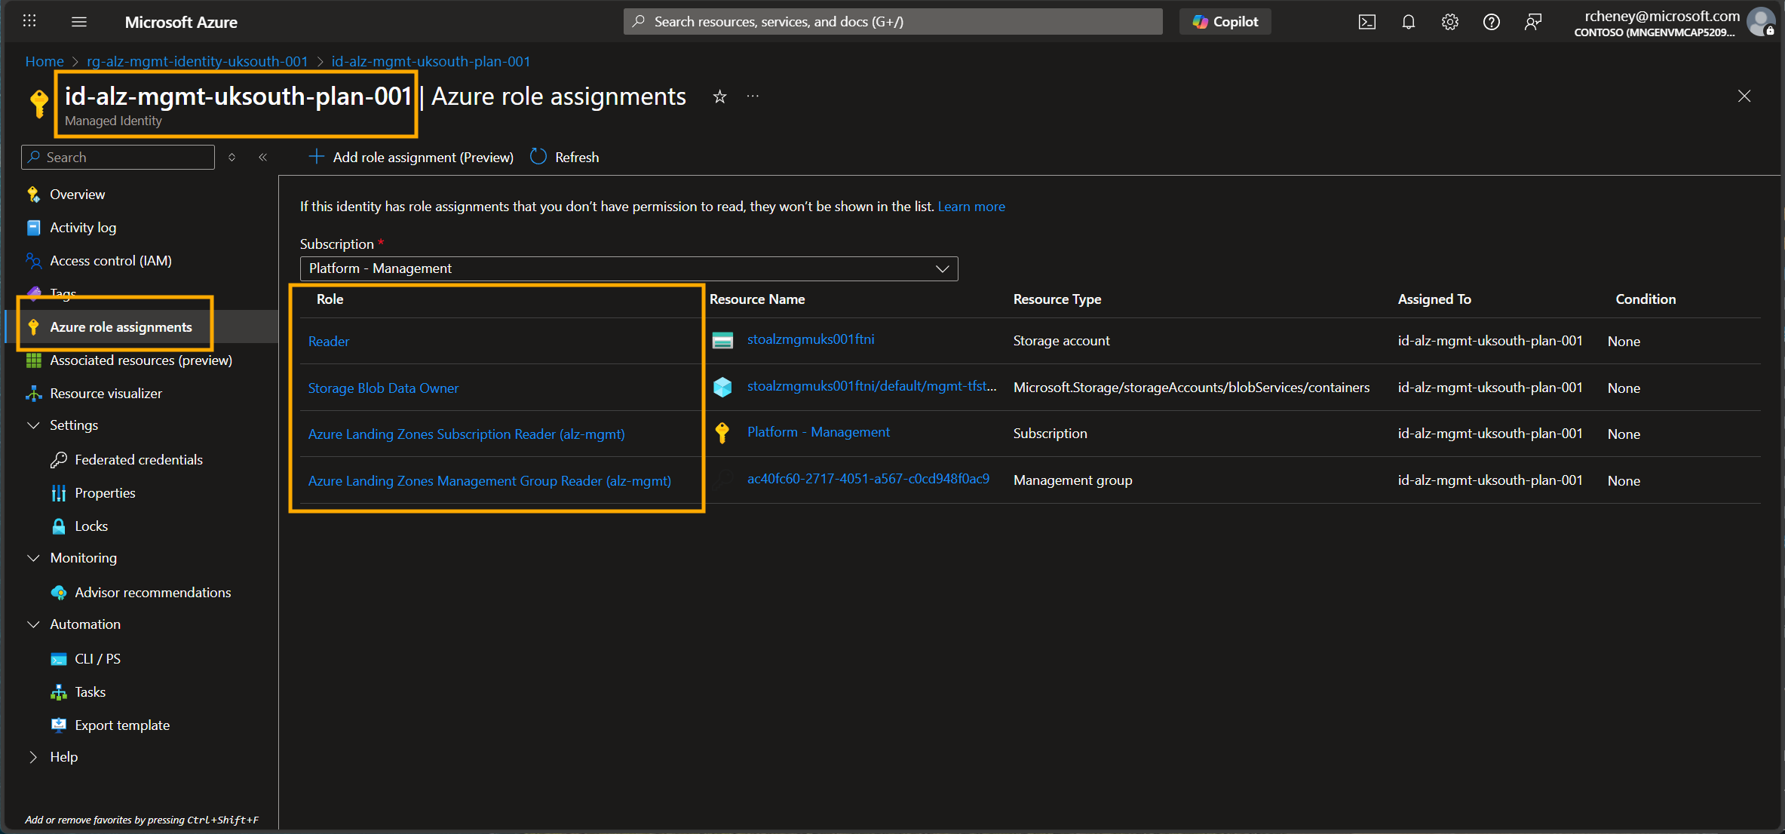Open the Copilot assistant

click(1224, 21)
